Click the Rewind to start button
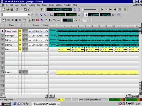142x106 pixels. click(x=102, y=9)
